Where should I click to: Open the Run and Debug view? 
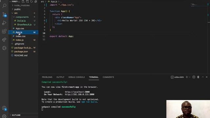[x=4, y=23]
